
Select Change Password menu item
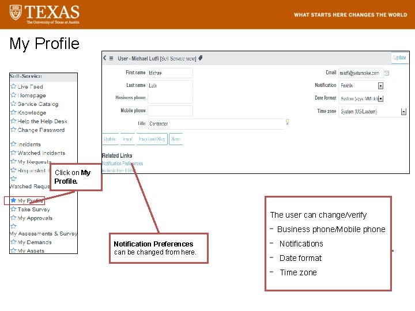pyautogui.click(x=41, y=130)
